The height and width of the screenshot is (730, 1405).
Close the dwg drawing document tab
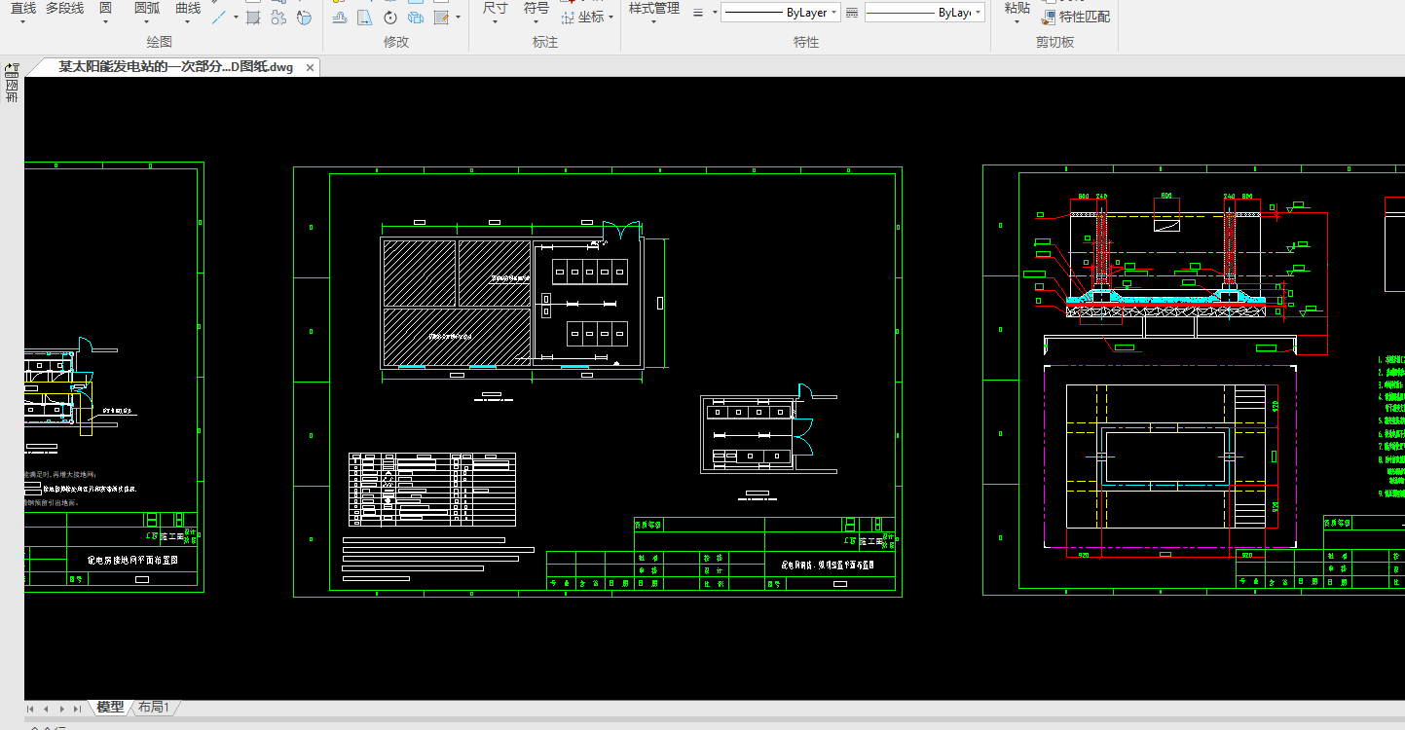(311, 67)
